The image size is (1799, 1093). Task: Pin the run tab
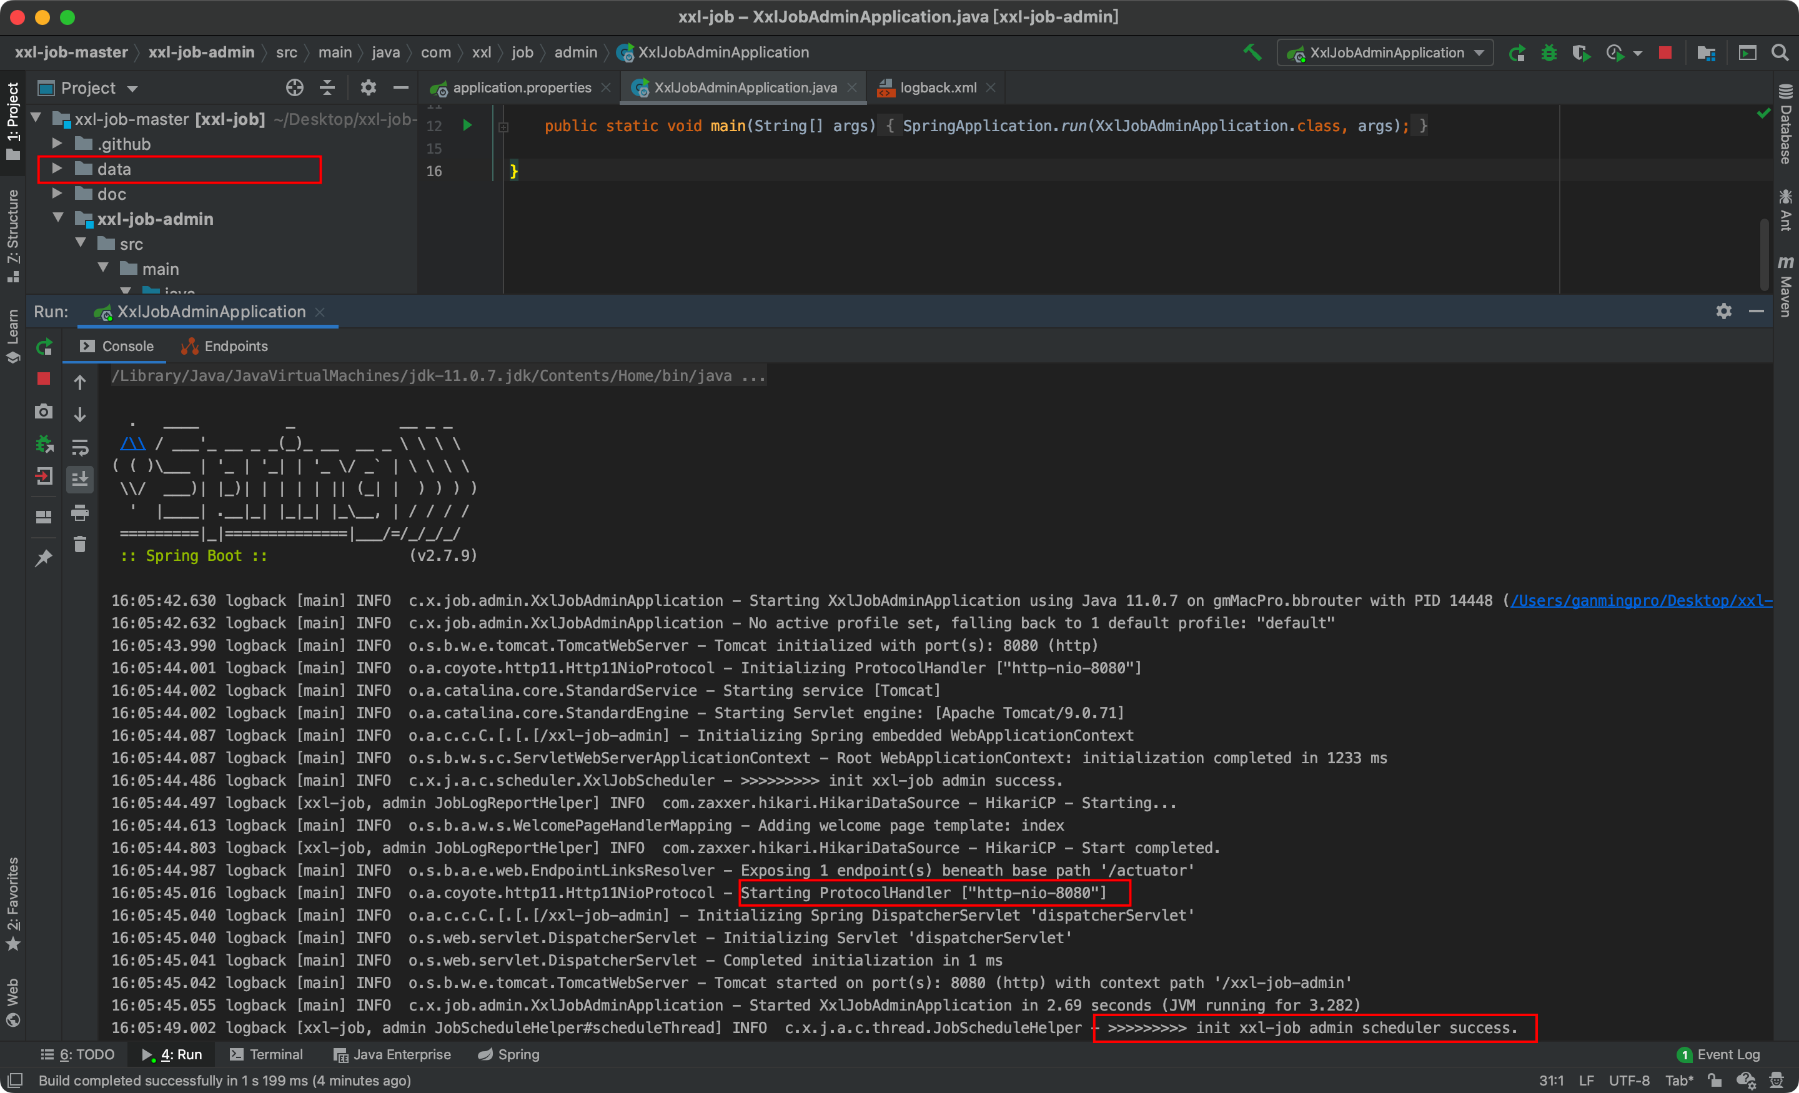click(x=44, y=558)
